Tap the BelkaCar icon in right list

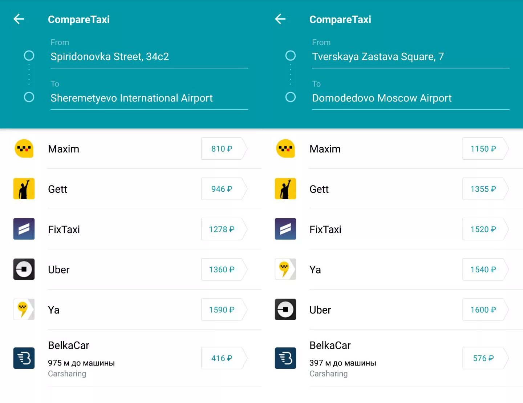tap(285, 358)
